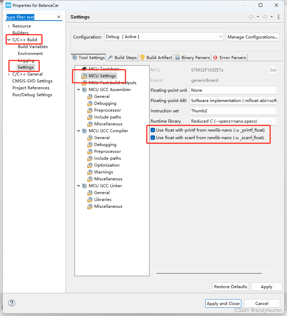Disable float with printf from newlib-nano

153,130
